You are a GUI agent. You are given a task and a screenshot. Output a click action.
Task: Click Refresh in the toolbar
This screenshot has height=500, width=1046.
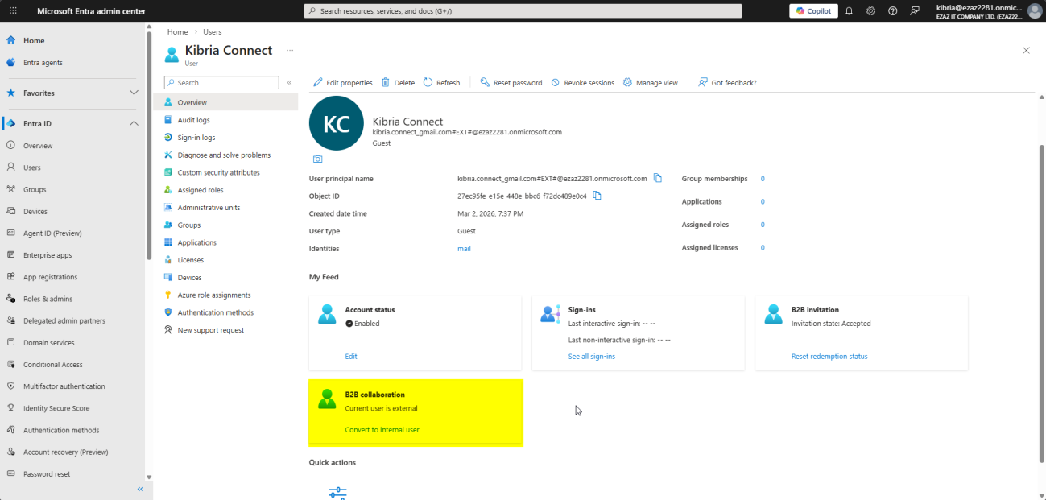coord(441,83)
